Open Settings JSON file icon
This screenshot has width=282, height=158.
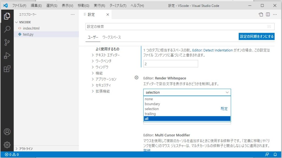pos(261,15)
